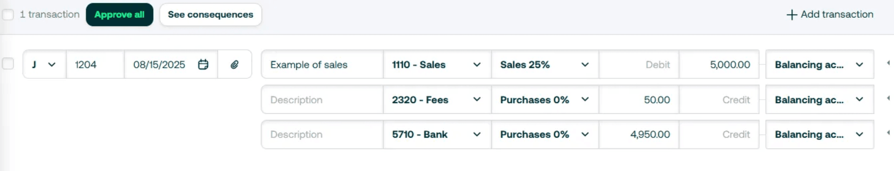Click the 4,950.00 debit amount field
Image resolution: width=894 pixels, height=171 pixels.
pos(639,134)
